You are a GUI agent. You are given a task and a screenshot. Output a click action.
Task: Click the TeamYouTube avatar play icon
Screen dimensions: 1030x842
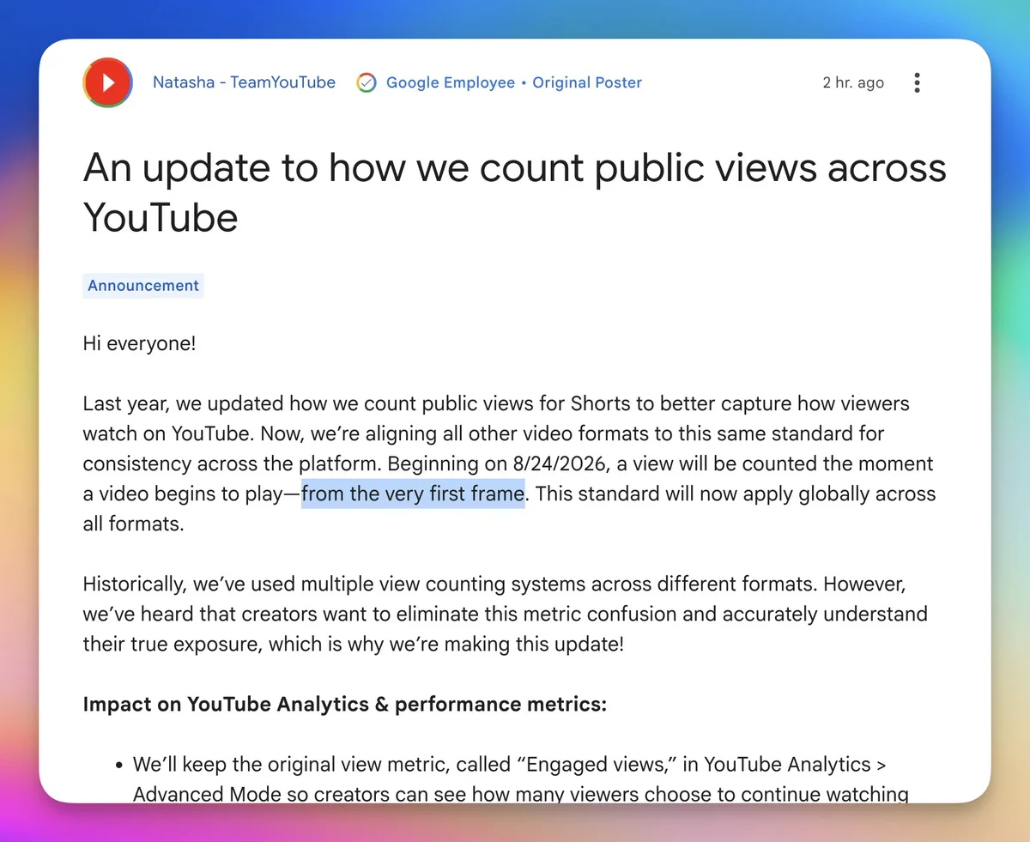[108, 83]
